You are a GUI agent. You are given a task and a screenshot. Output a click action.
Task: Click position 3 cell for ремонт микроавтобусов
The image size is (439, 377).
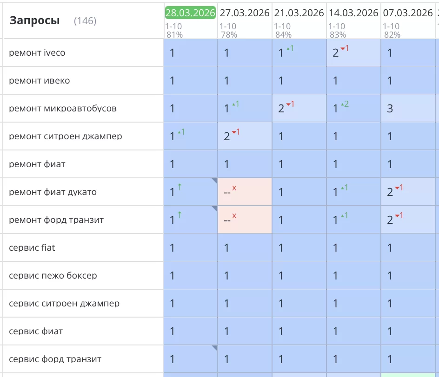[390, 109]
